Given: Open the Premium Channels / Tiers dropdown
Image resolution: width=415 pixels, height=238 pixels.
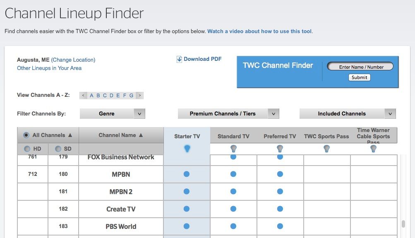Looking at the screenshot, I should 228,113.
